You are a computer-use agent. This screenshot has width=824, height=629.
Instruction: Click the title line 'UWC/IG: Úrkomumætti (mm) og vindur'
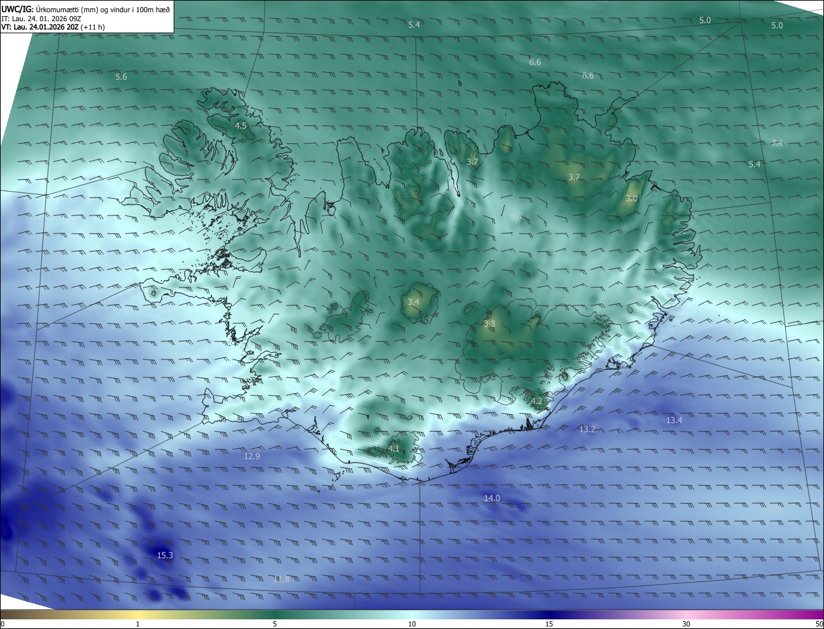click(86, 8)
